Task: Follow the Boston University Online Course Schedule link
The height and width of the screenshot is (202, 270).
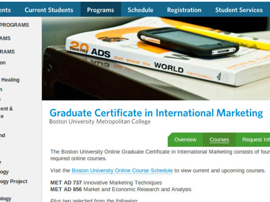Action: coord(122,171)
